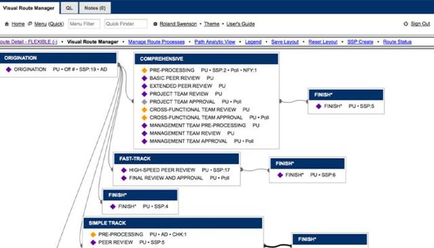Click the Sign Out power icon
434x248 pixels.
[x=406, y=24]
